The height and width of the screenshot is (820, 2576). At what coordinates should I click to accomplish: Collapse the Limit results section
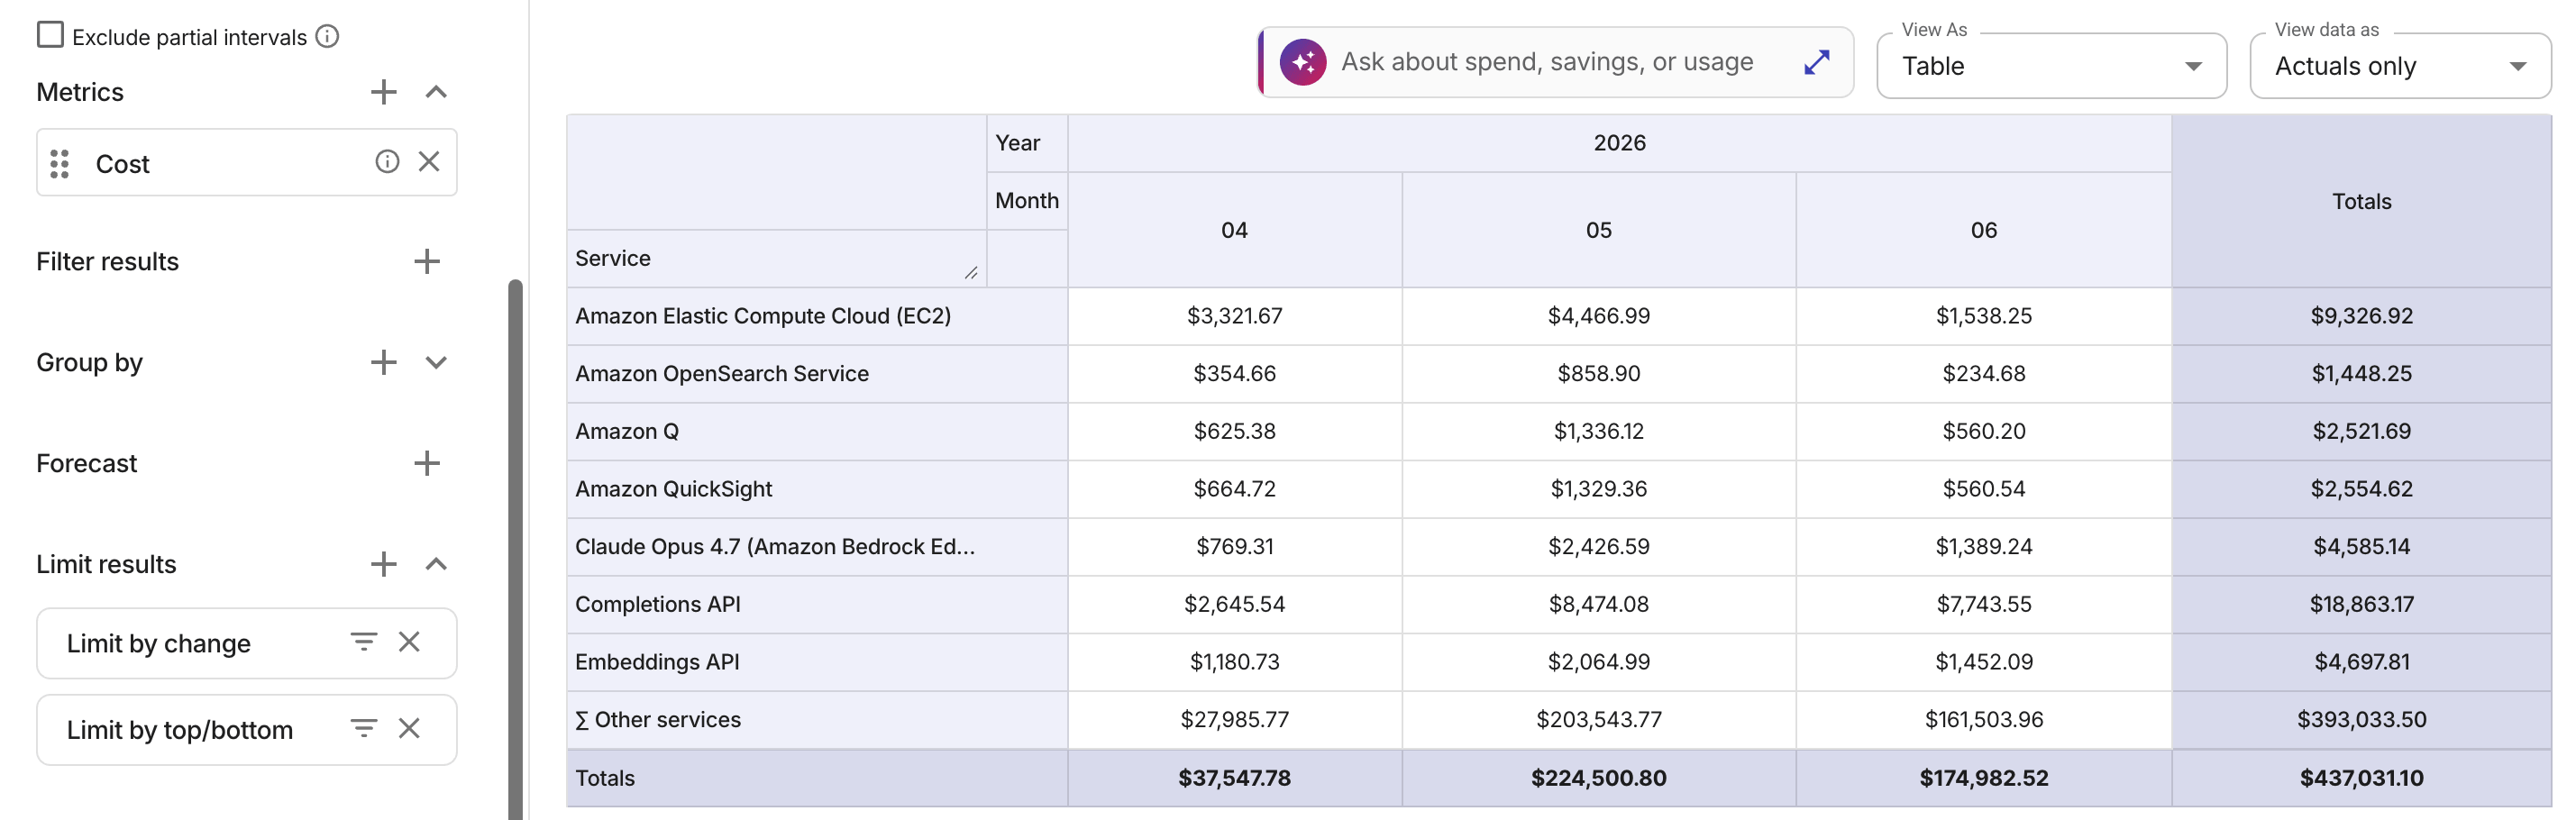tap(436, 564)
